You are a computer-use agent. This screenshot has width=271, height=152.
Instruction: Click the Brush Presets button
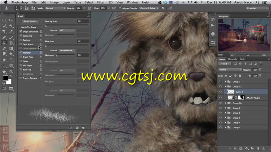point(30,21)
